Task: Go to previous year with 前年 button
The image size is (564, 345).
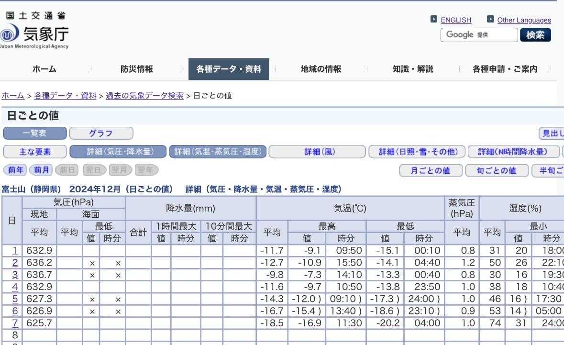Action: coord(15,170)
